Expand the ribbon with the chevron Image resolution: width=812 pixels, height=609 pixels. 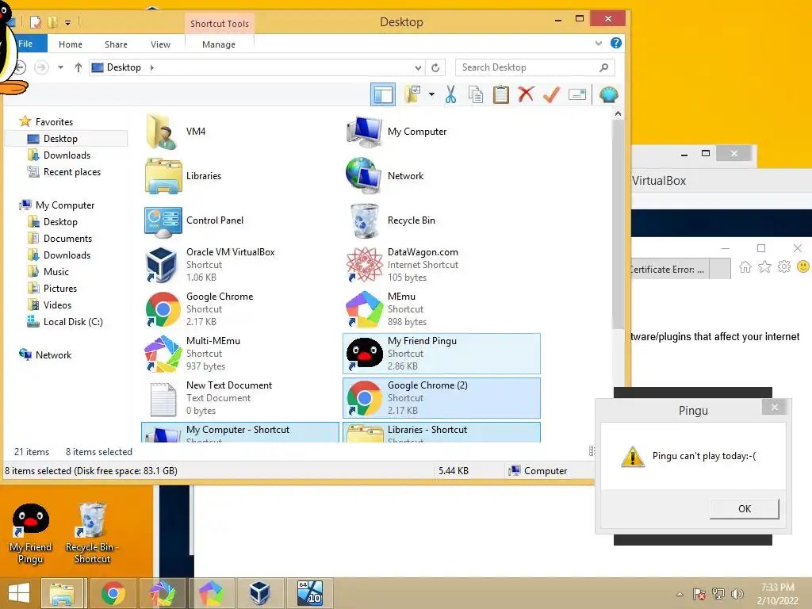[x=599, y=44]
